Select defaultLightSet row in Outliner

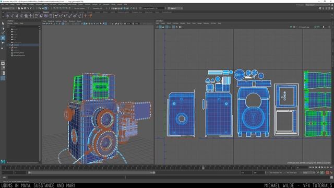point(19,53)
